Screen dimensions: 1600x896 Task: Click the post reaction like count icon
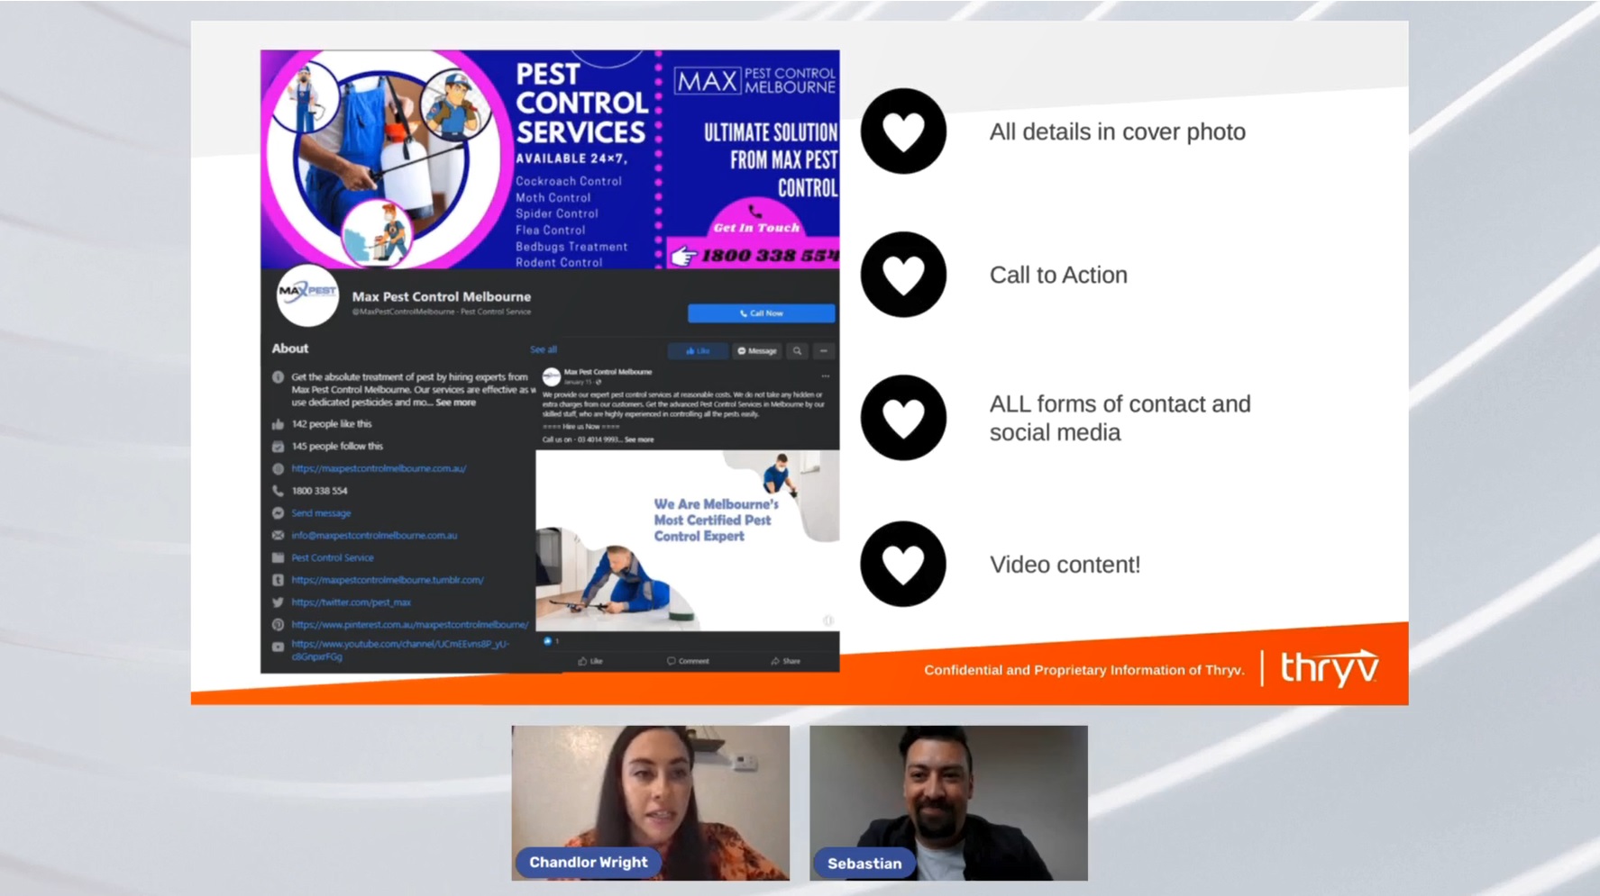547,641
